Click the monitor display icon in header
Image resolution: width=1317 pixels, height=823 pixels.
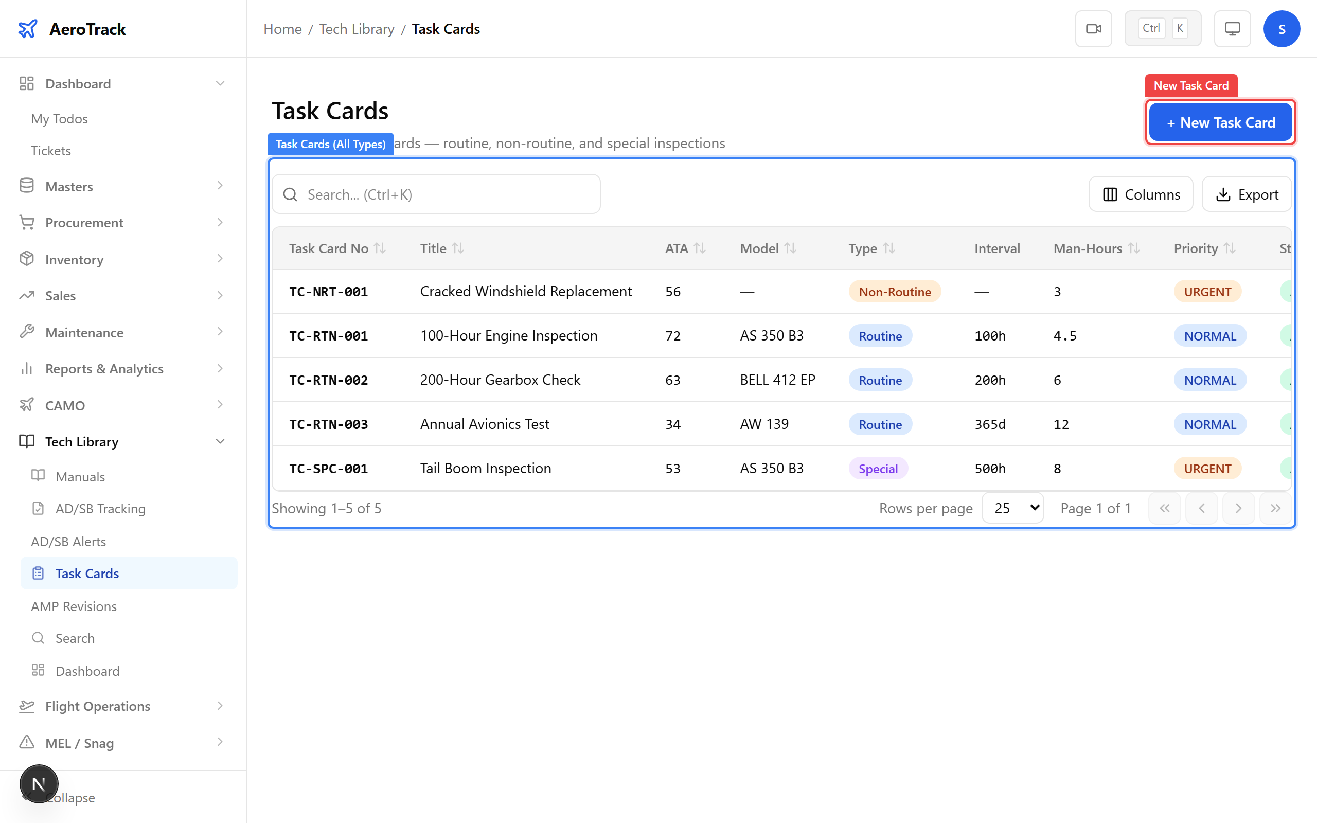(1232, 28)
